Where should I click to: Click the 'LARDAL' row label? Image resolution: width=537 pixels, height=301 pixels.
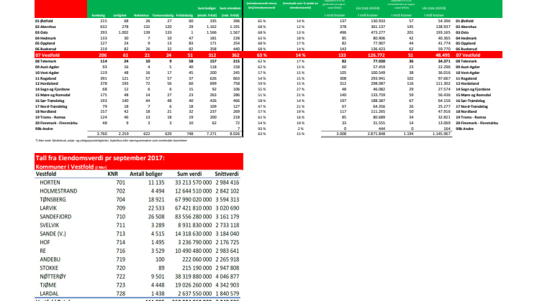49,294
